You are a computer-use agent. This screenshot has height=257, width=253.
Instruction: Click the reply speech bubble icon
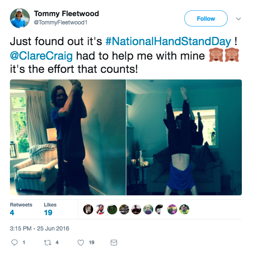click(14, 243)
